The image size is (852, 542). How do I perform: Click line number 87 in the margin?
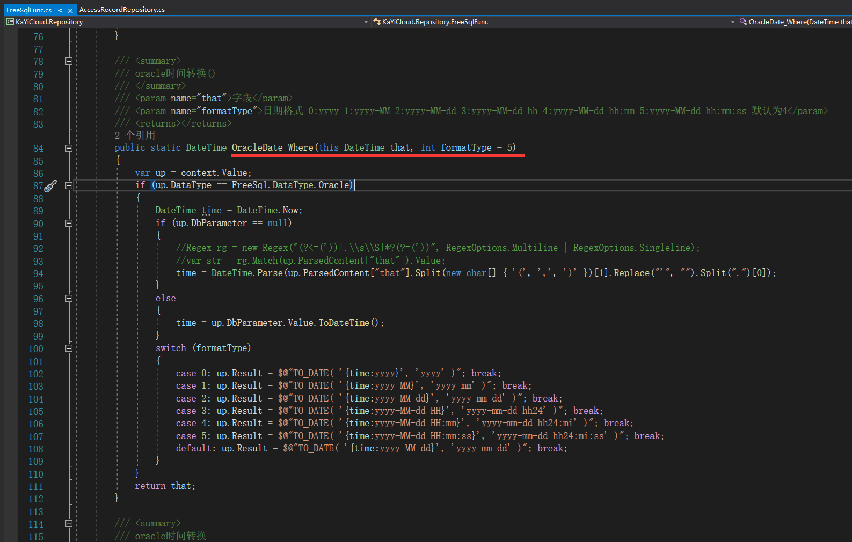tap(38, 186)
